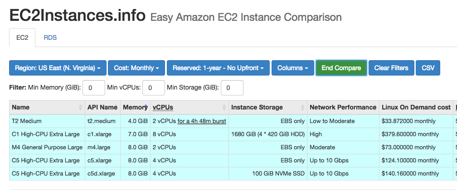Viewport: 457px width, 190px height.
Task: Click the c5.xlarge API name cell
Action: pos(102,160)
